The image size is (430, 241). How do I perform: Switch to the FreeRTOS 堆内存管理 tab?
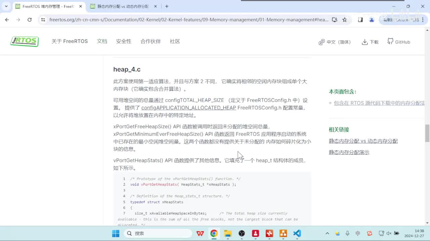point(49,6)
